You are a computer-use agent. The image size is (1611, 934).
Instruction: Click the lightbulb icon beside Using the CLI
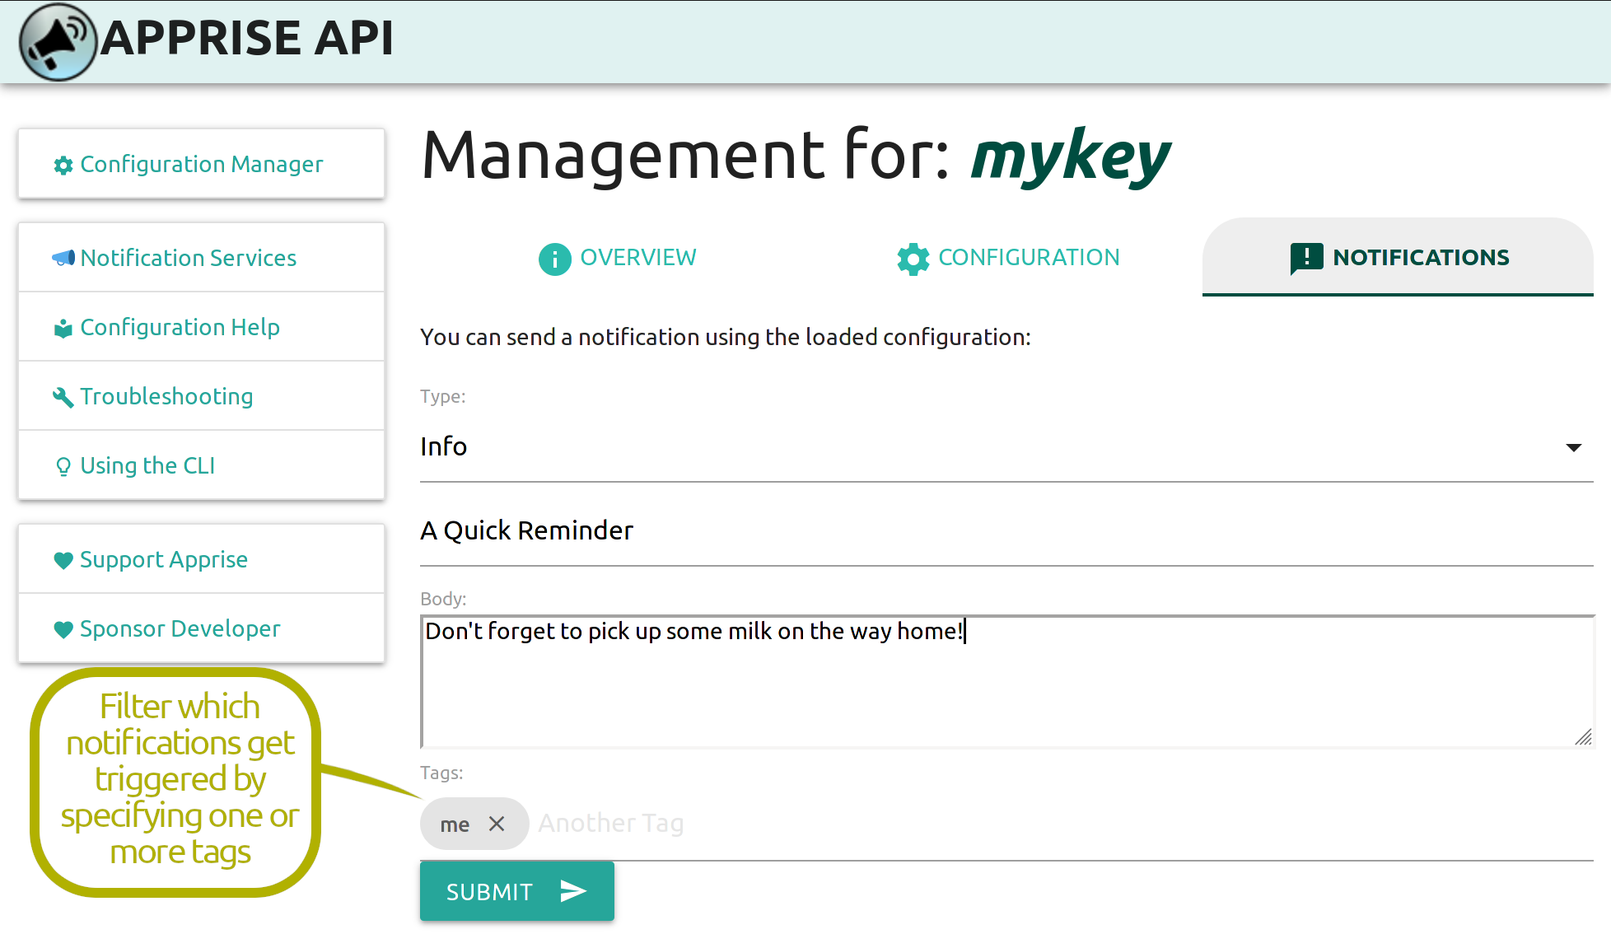pyautogui.click(x=63, y=467)
